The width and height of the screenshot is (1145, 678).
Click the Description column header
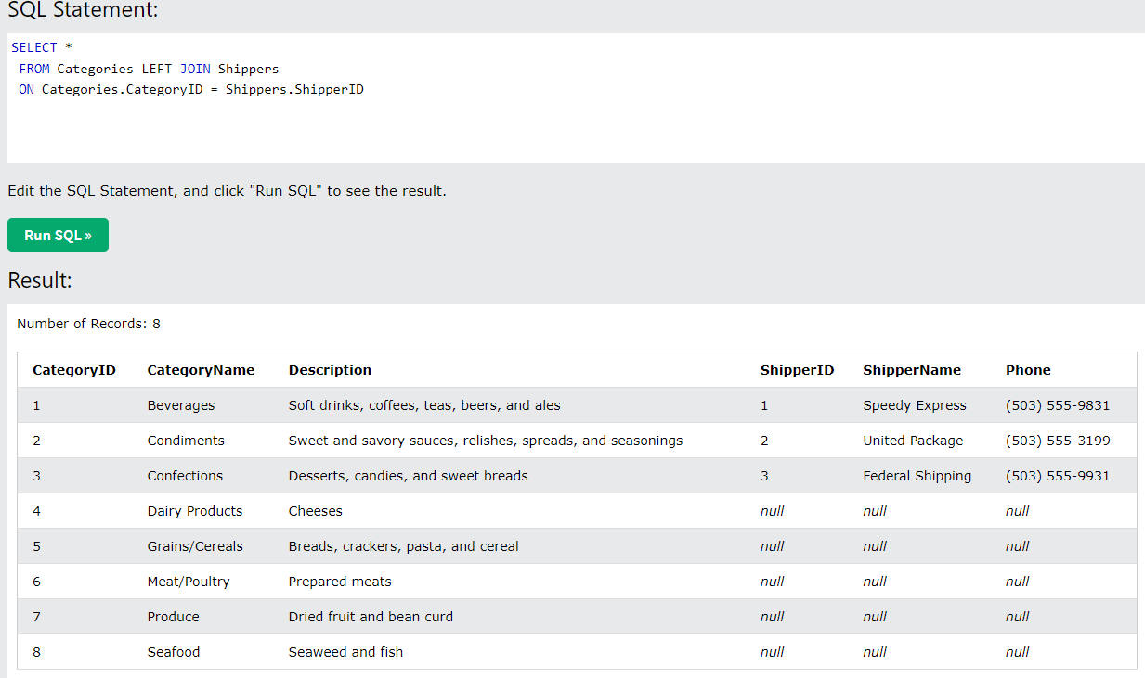point(330,370)
